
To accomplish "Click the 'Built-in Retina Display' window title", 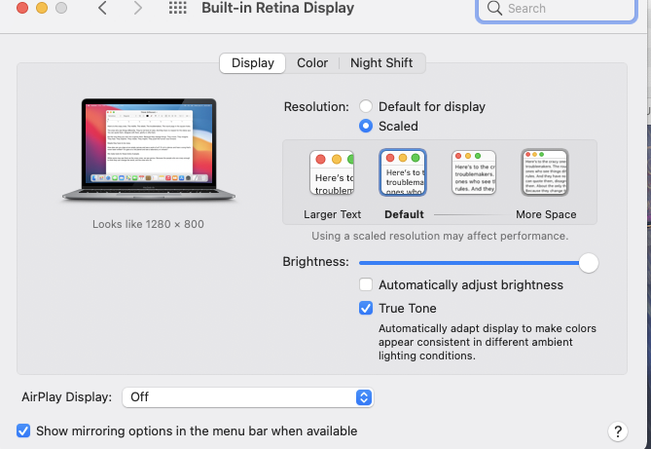I will click(277, 8).
